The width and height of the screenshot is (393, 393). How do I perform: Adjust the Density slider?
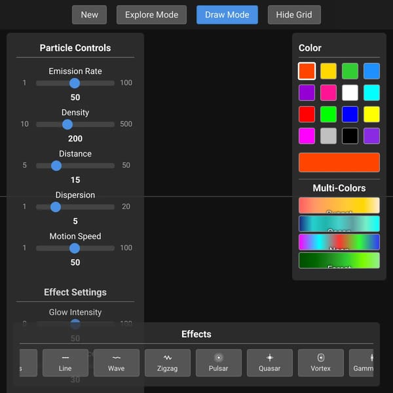coord(75,124)
